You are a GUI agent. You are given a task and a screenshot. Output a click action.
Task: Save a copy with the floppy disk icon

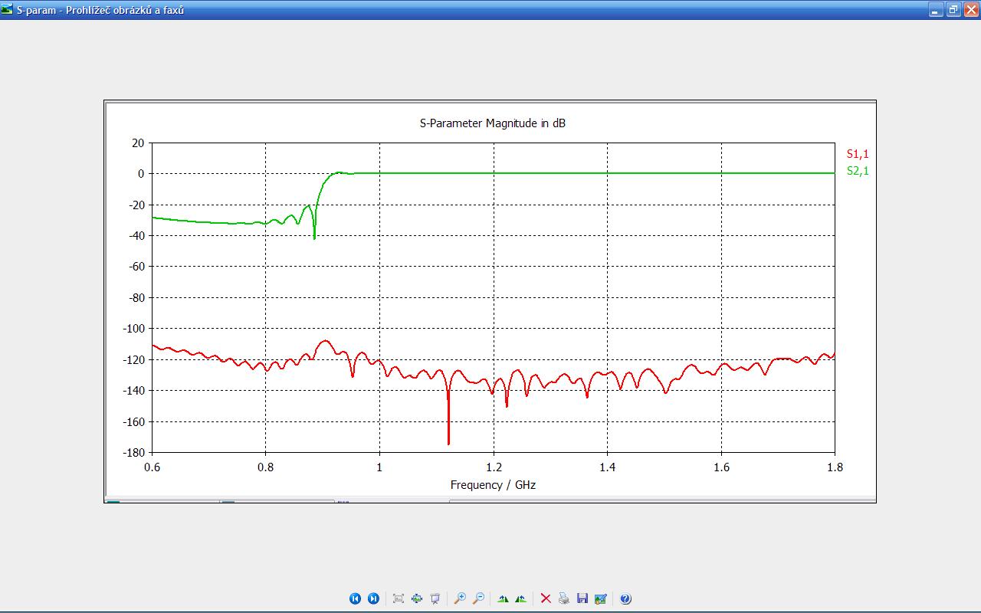582,598
